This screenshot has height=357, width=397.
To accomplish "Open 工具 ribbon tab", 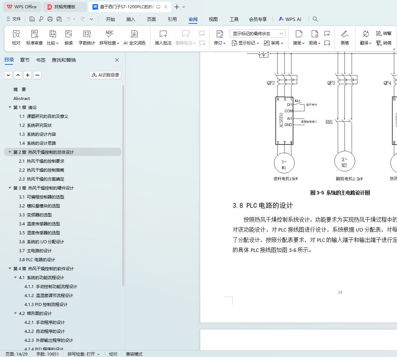I will [x=234, y=19].
